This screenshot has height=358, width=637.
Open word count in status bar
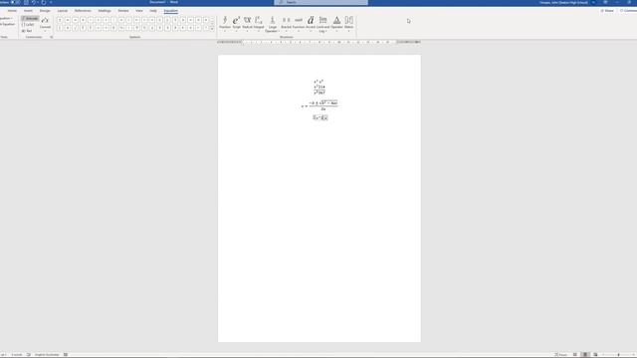click(x=17, y=354)
